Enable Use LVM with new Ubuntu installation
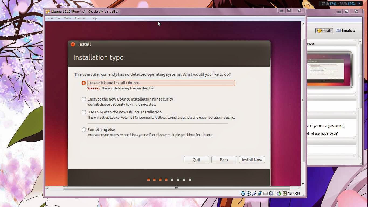The height and width of the screenshot is (207, 368). [84, 112]
